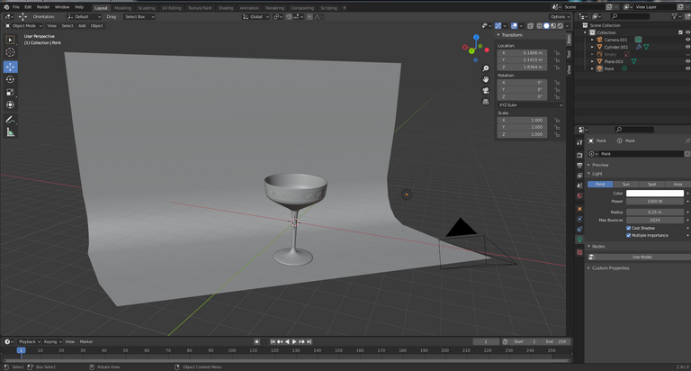
Task: Pick the Scale tool
Action: coord(11,92)
